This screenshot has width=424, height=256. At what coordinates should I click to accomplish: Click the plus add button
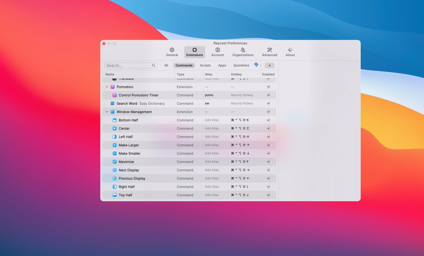269,65
